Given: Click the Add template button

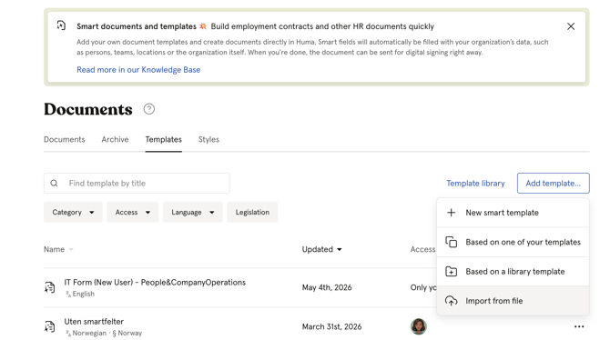Looking at the screenshot, I should pyautogui.click(x=554, y=183).
